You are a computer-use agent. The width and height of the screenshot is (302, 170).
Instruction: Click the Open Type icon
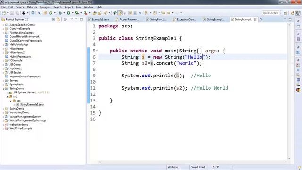click(94, 13)
